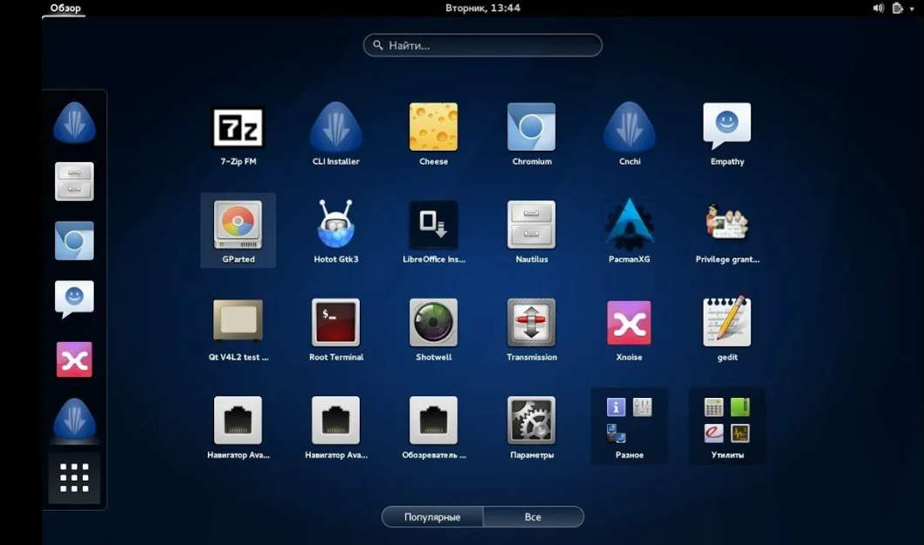Launch 7-Zip FM from the app grid

coord(238,127)
